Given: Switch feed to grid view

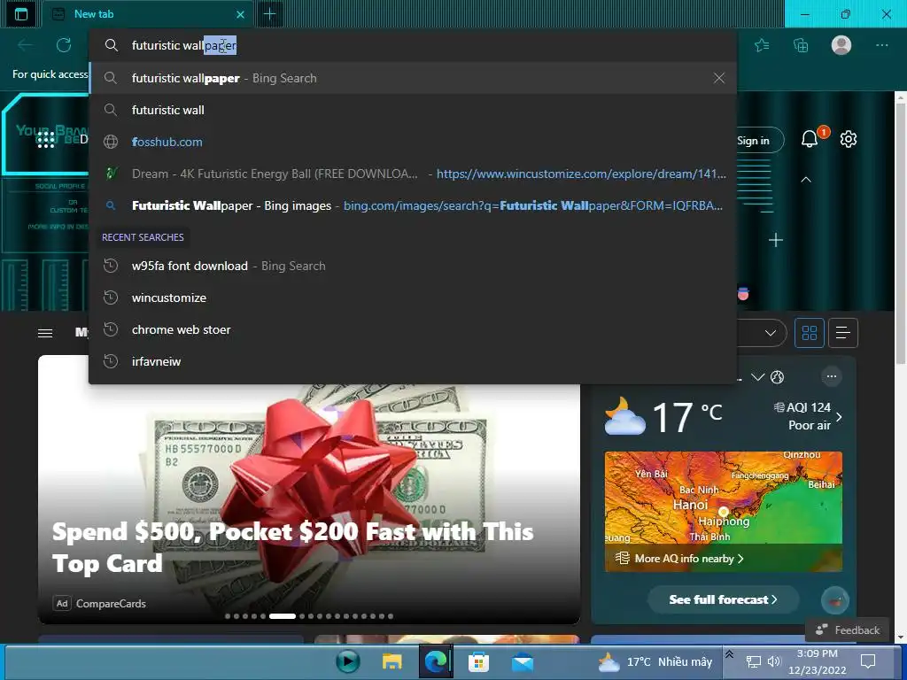Looking at the screenshot, I should pos(810,333).
